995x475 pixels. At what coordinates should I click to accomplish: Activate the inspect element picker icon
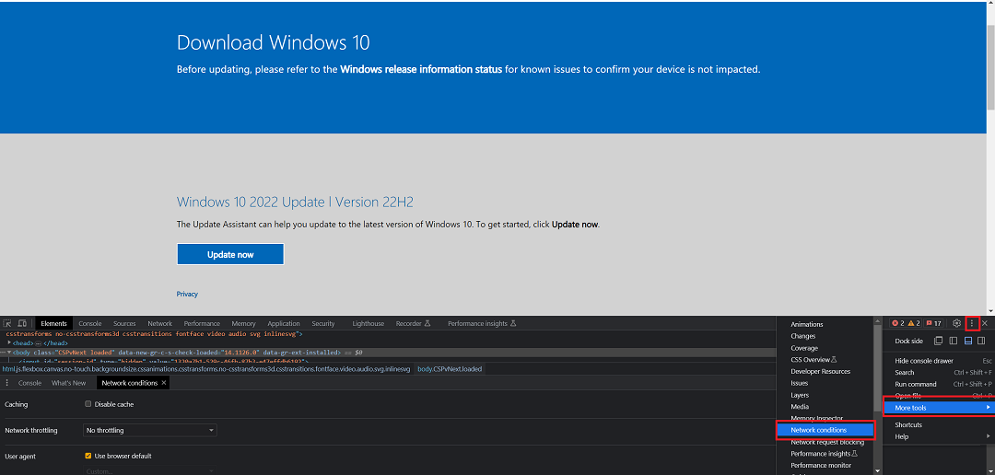[x=8, y=323]
